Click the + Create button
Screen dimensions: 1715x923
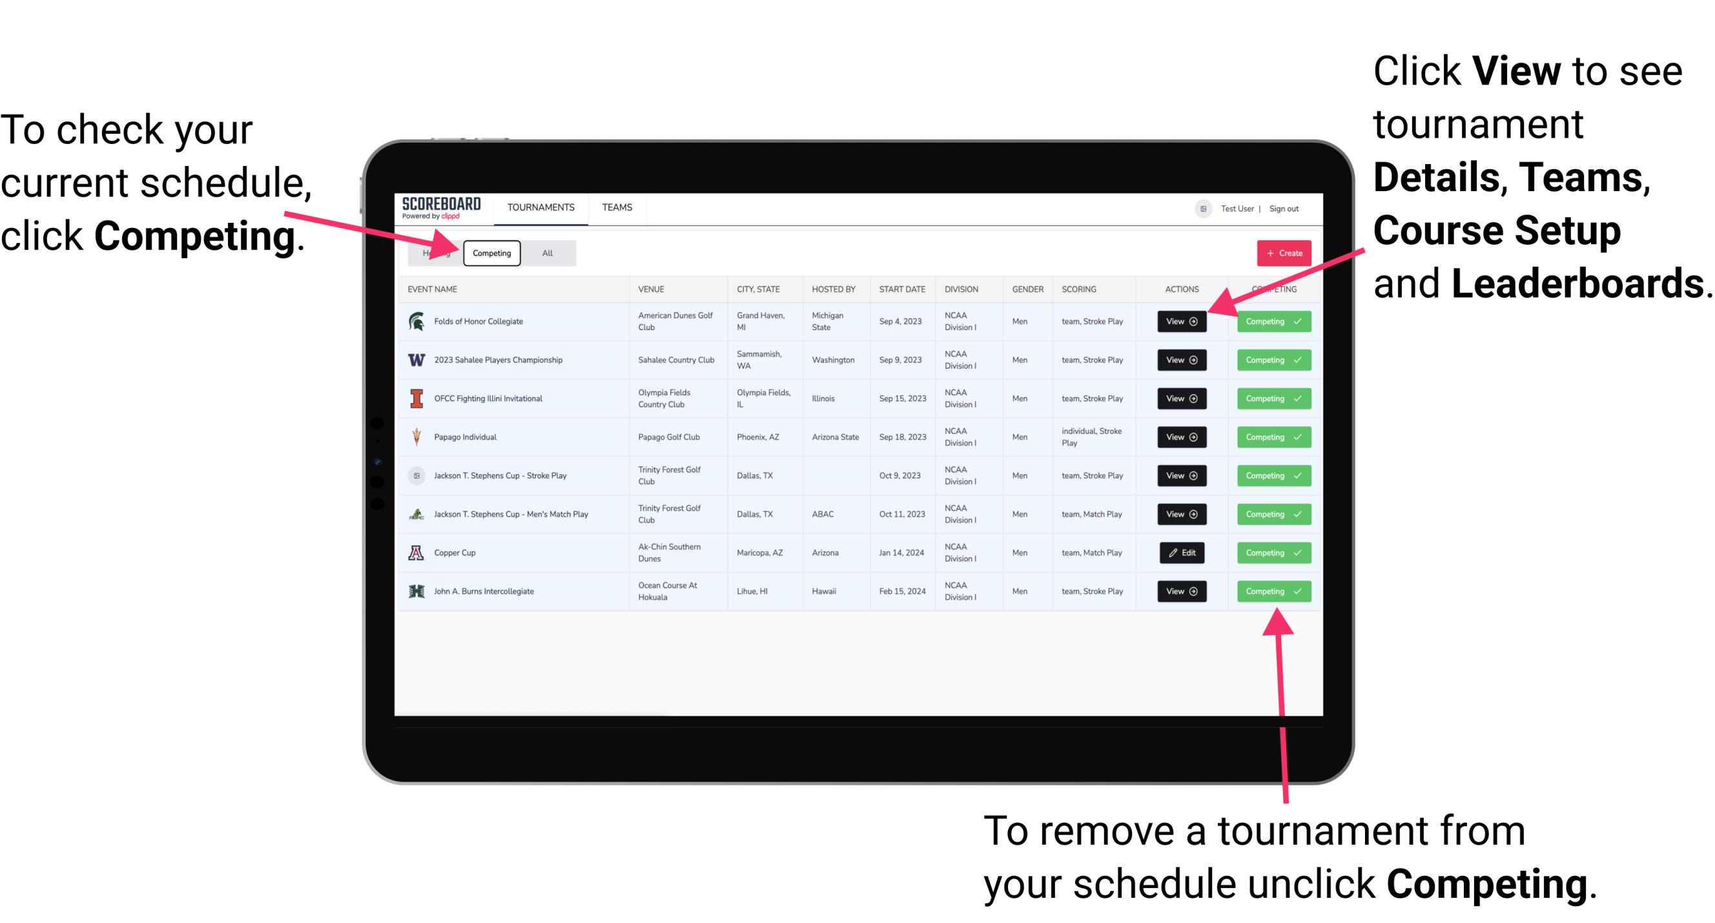point(1281,253)
